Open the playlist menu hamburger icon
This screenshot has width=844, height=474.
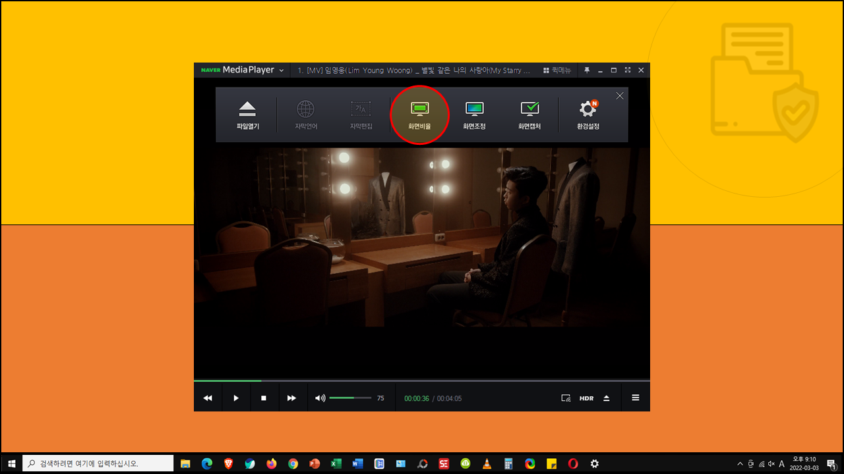[636, 398]
